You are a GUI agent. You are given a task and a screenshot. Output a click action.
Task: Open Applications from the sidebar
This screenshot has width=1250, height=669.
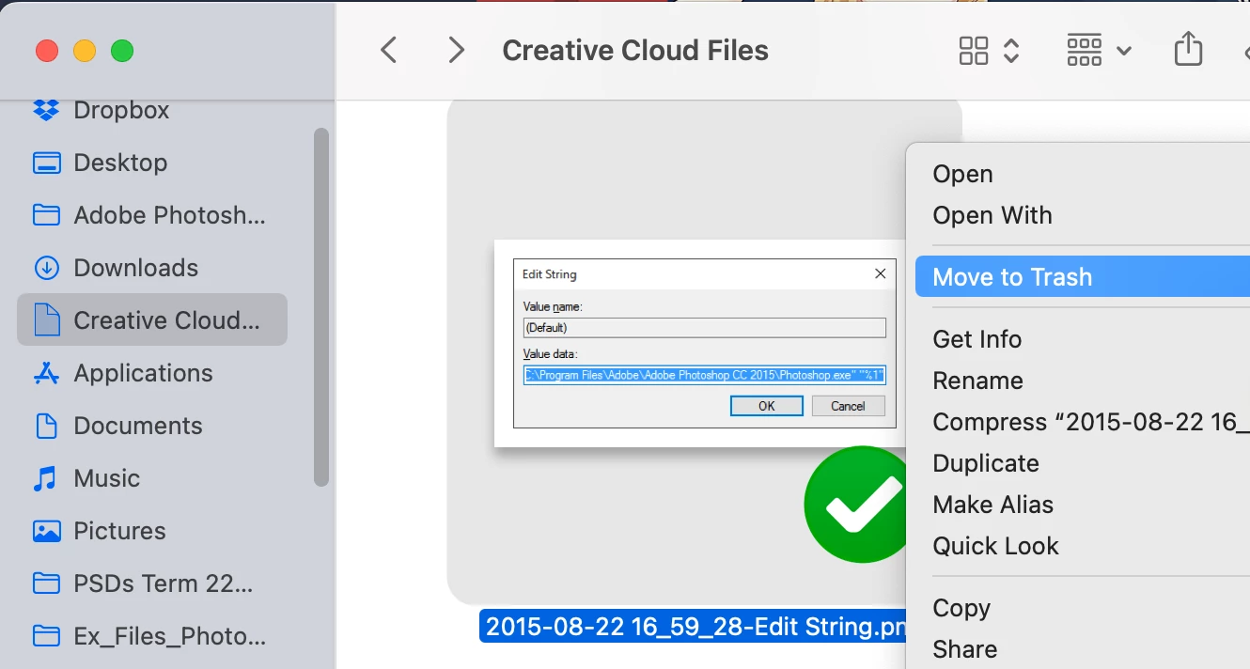point(143,373)
